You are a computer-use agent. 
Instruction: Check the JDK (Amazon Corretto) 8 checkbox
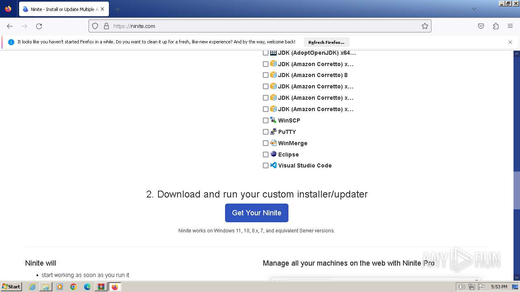[x=266, y=75]
